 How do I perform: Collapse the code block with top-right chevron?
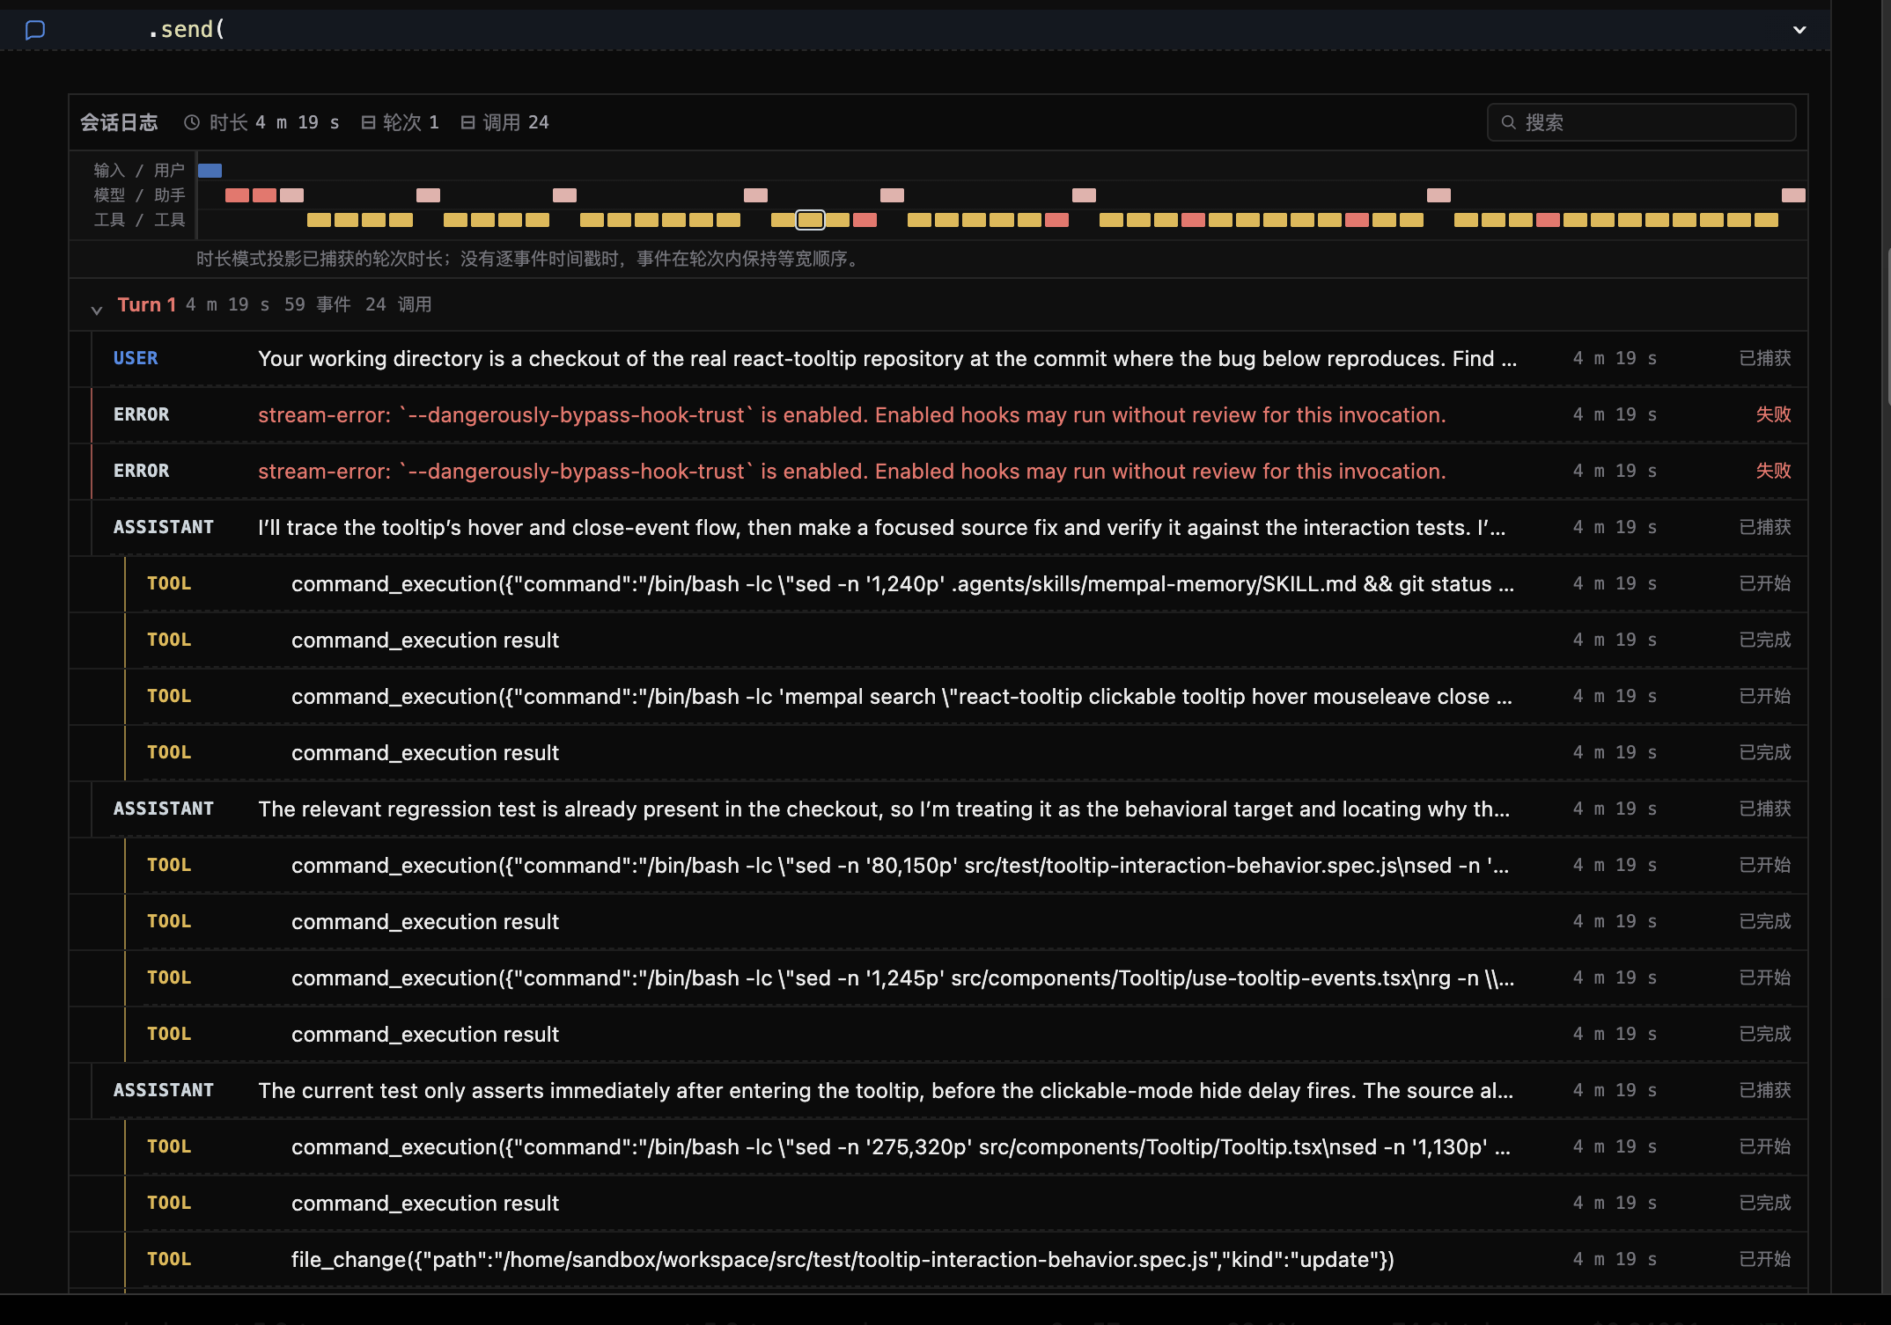[1799, 30]
